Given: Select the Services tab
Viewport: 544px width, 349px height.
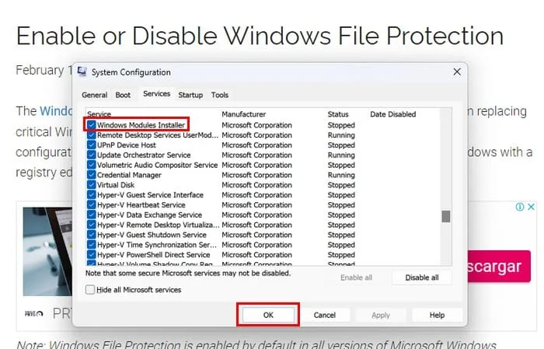Looking at the screenshot, I should pos(156,94).
